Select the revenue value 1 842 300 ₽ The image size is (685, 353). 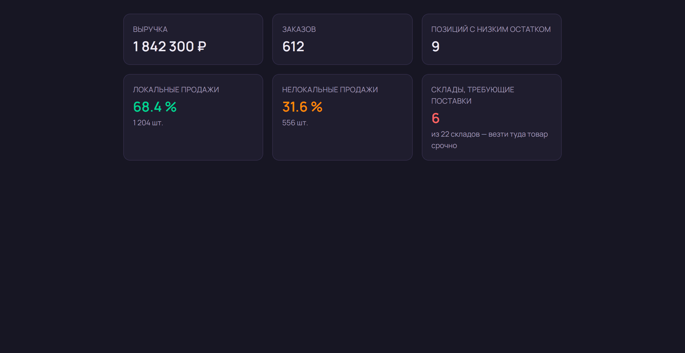click(170, 46)
